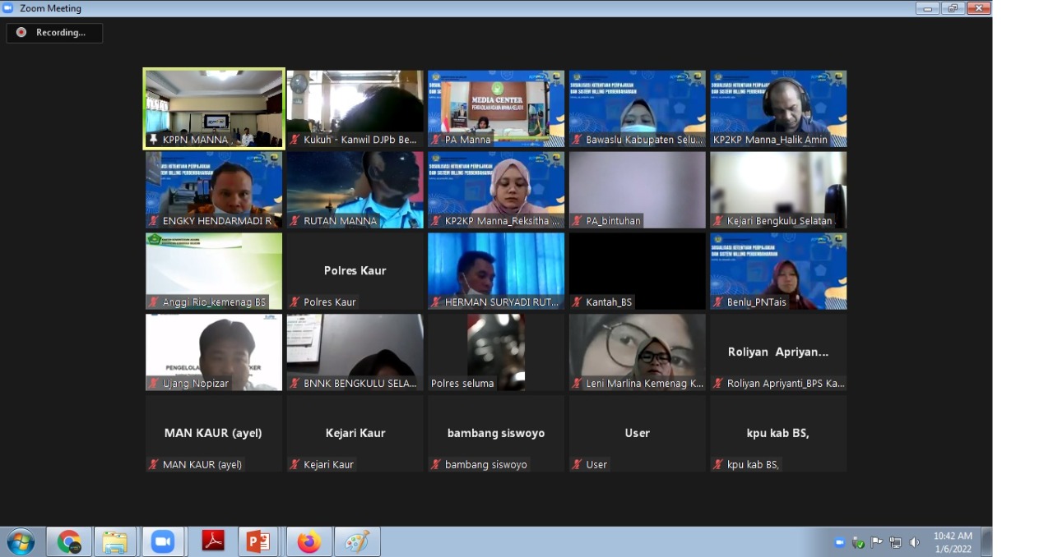This screenshot has height=557, width=1053.
Task: Launch Firefox from the taskbar
Action: pyautogui.click(x=309, y=542)
